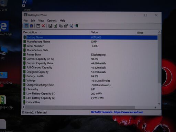Minimize the BatteryInfoView window
This screenshot has width=176, height=132.
pos(135,15)
